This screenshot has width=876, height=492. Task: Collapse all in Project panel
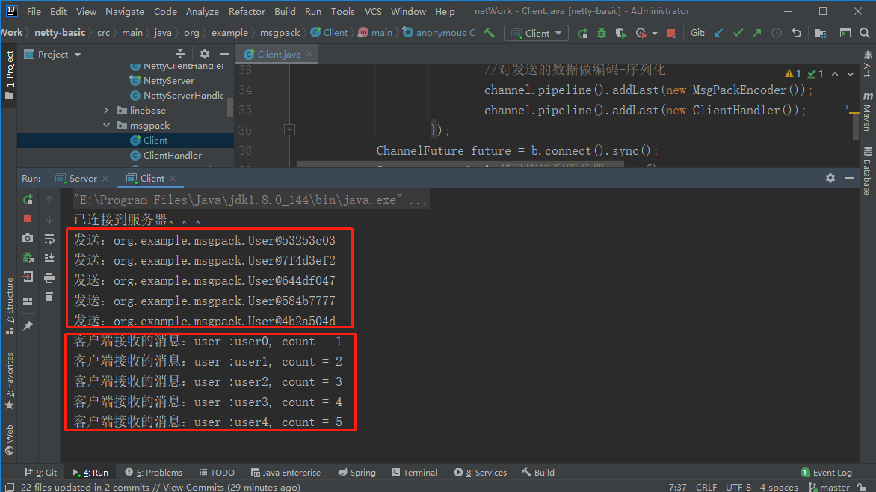tap(180, 55)
